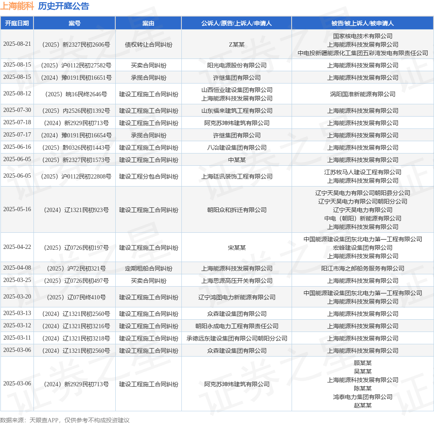Image resolution: width=434 pixels, height=424 pixels.
Task: Select date cell 2025-08-12
Action: 17,94
